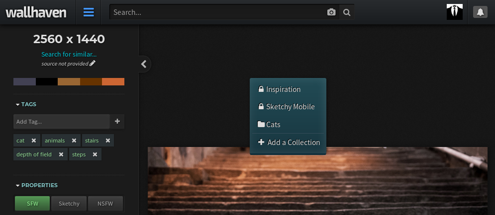Open the user avatar profile menu

click(x=455, y=12)
